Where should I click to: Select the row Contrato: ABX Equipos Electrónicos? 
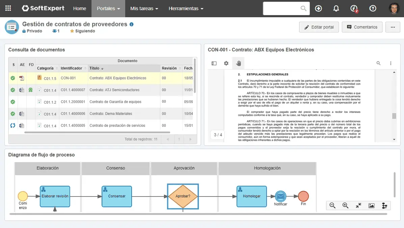(101, 78)
